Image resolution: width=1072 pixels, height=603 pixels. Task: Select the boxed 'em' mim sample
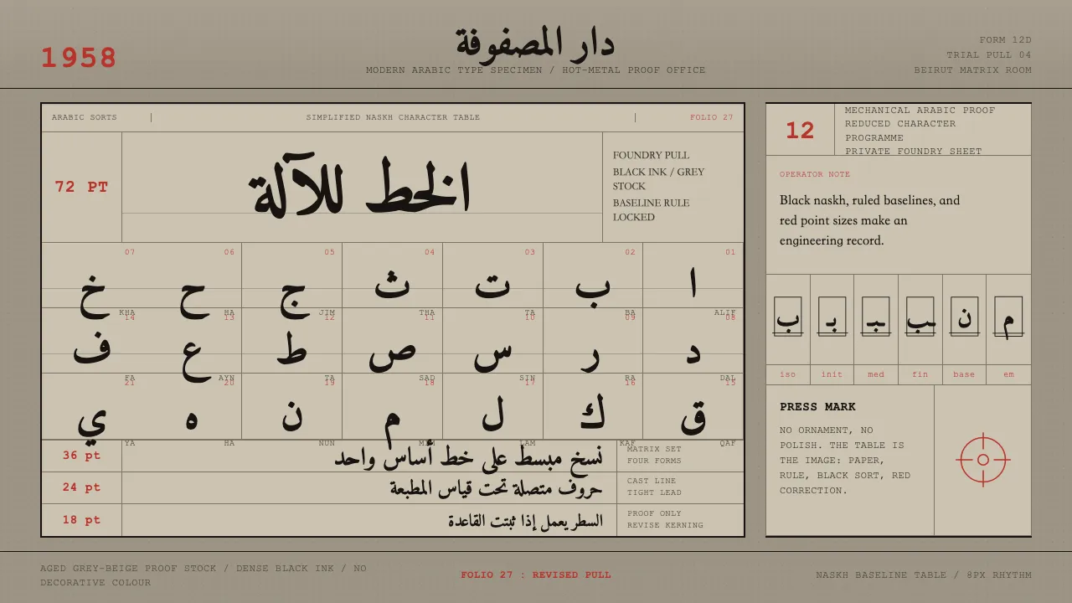(1008, 316)
